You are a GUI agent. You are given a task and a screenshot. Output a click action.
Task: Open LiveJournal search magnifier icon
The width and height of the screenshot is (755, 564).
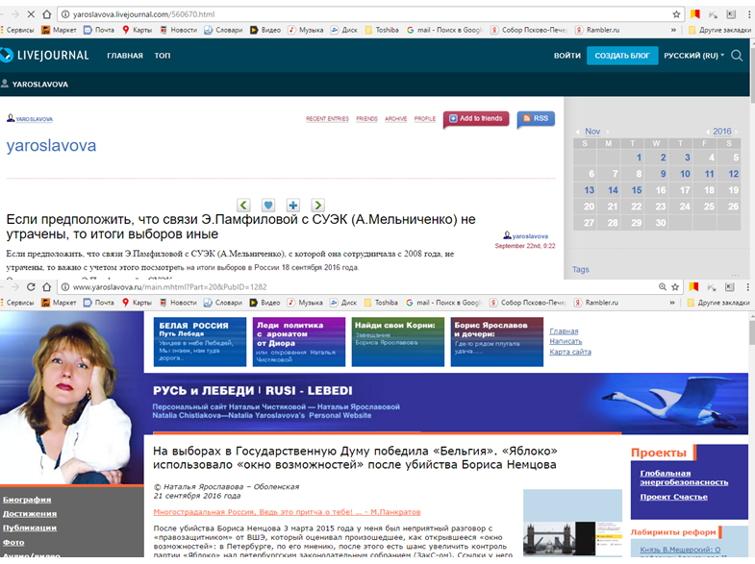[x=737, y=56]
